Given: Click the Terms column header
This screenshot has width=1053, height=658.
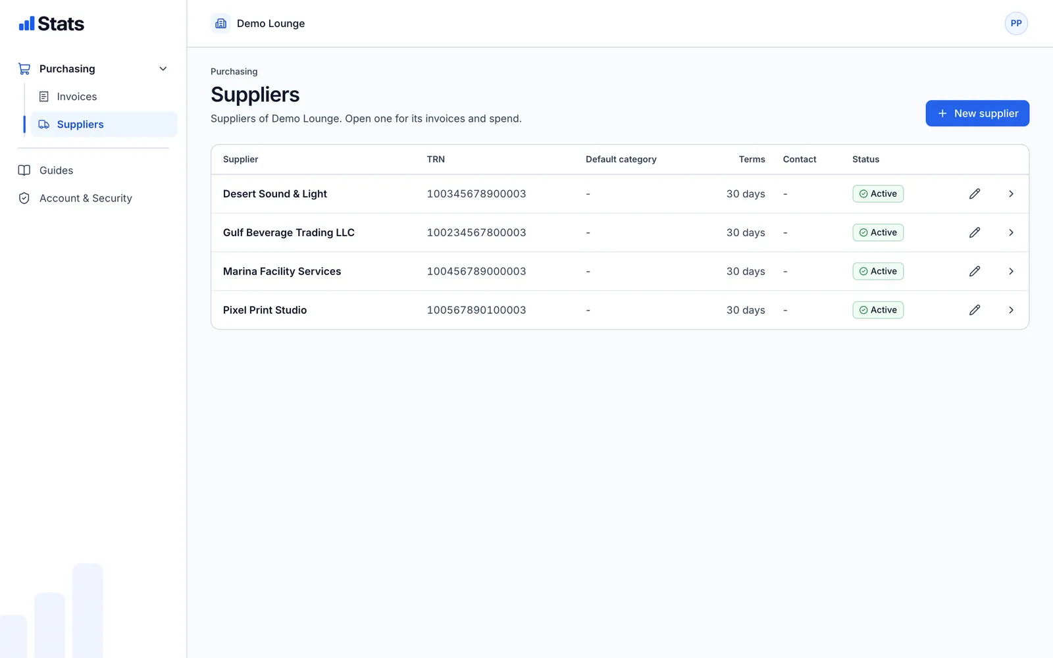Looking at the screenshot, I should [752, 159].
